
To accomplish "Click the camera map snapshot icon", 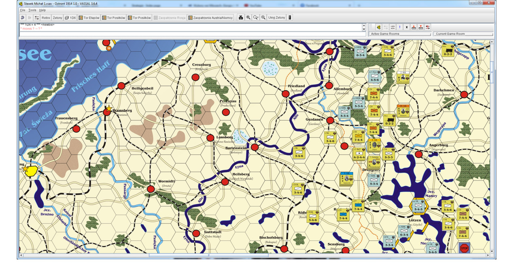I will click(241, 18).
